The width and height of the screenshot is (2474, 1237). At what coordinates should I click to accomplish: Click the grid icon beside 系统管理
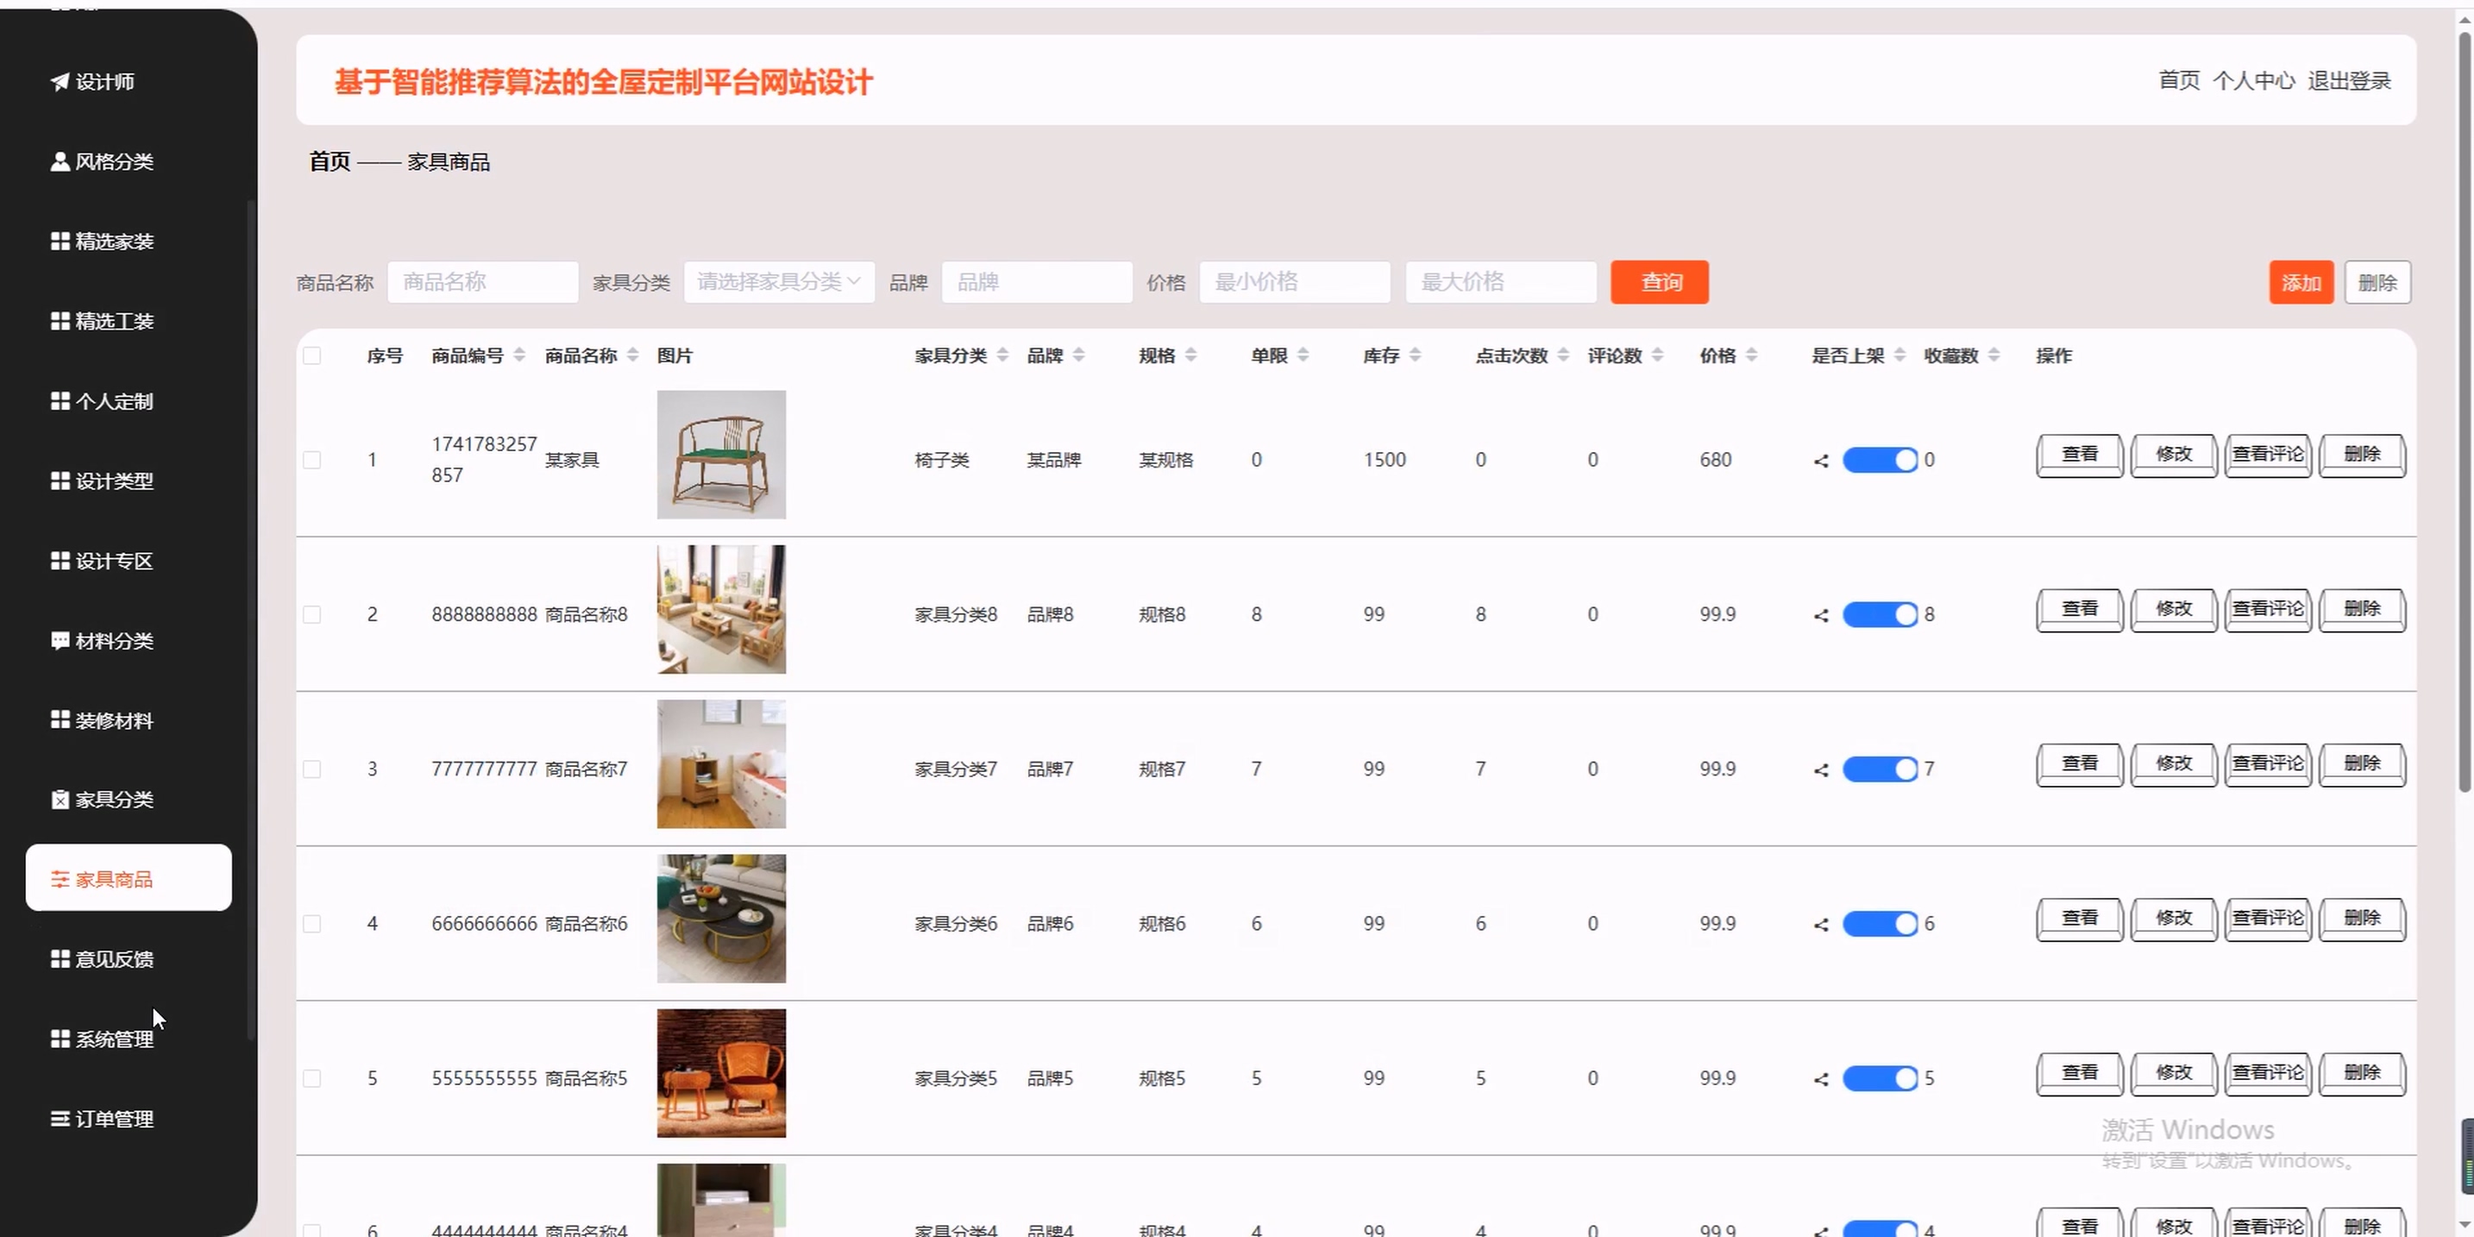tap(60, 1039)
